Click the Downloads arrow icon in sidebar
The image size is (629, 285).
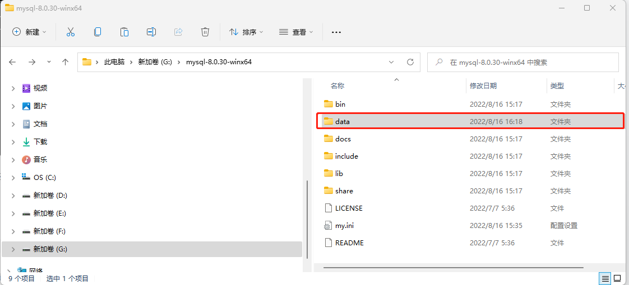click(x=26, y=141)
